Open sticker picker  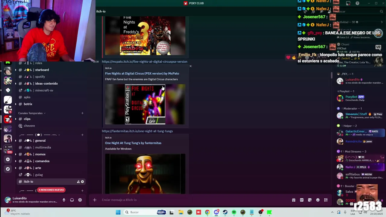pyautogui.click(x=310, y=200)
